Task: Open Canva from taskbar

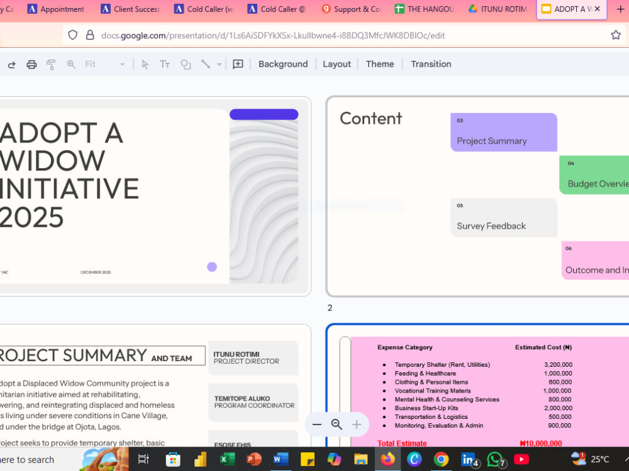Action: [415, 460]
